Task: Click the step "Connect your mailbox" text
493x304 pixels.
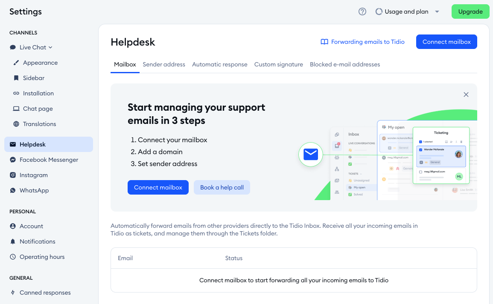Action: click(x=172, y=140)
